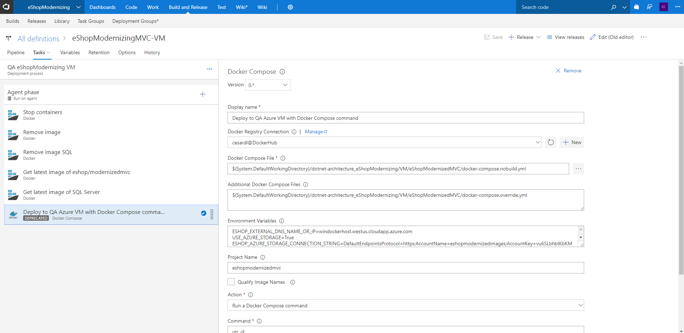Open the feedback person icon in header
This screenshot has height=333, width=684.
649,7
